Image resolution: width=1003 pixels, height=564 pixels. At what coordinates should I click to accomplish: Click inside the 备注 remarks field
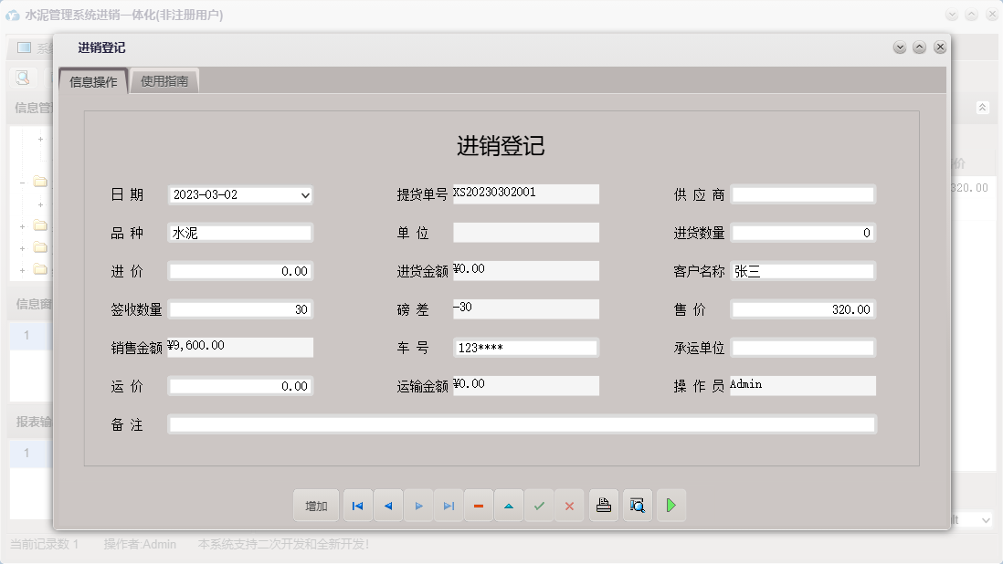[521, 423]
